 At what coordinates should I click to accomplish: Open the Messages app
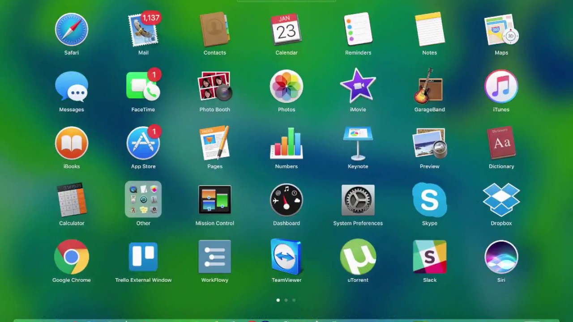click(x=72, y=86)
